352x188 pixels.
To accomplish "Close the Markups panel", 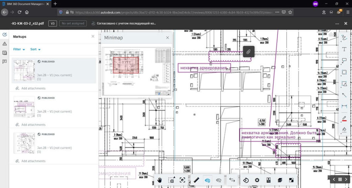I will click(93, 36).
